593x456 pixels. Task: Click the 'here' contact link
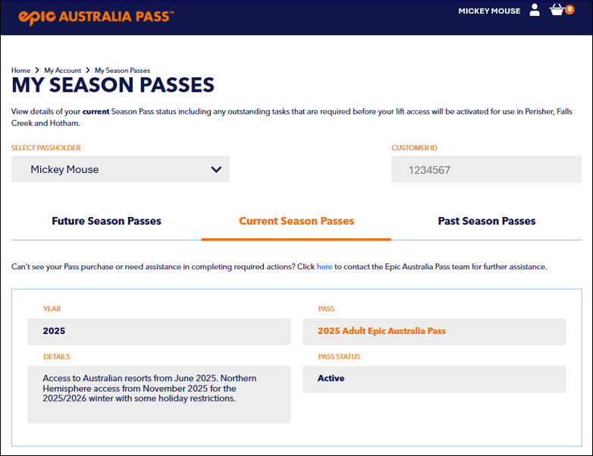325,267
